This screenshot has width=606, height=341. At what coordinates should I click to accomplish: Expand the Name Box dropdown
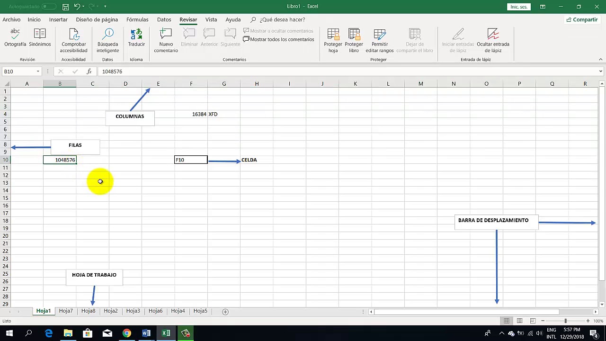coord(38,72)
